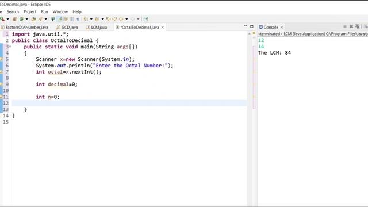Close the Console view
Image resolution: width=368 pixels, height=207 pixels.
pyautogui.click(x=282, y=27)
